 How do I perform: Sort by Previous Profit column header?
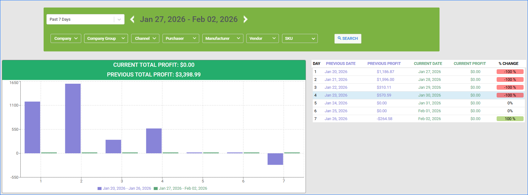coord(384,64)
